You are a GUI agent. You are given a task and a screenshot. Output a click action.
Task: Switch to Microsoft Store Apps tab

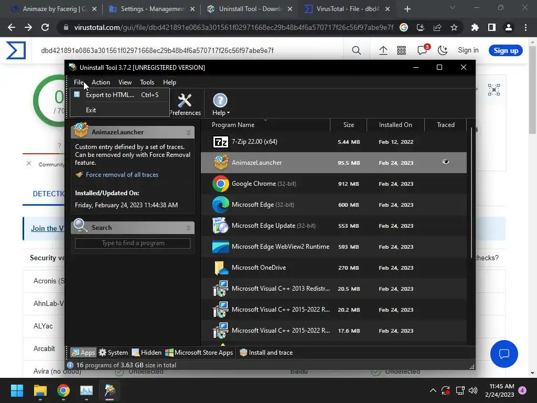(199, 353)
